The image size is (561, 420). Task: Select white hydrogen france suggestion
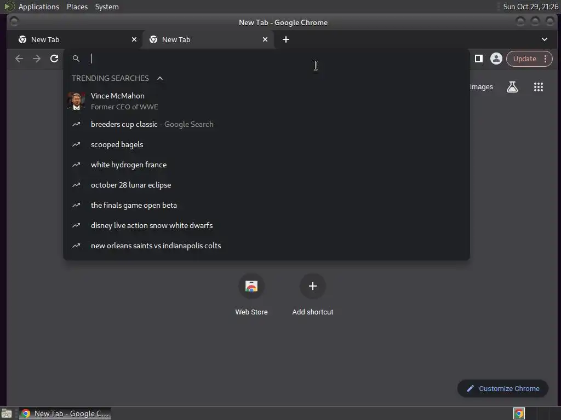(266, 165)
